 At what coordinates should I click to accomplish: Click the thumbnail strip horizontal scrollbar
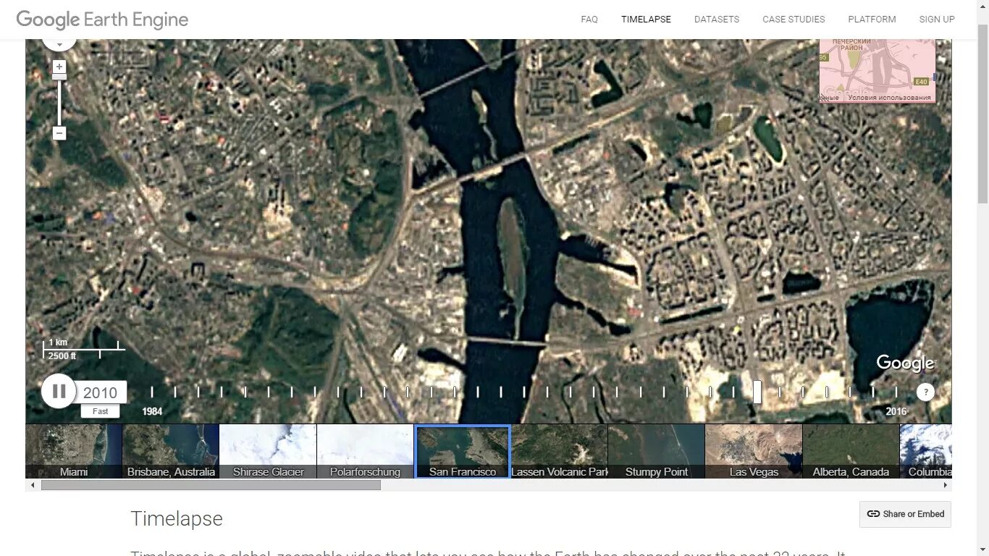tap(211, 485)
